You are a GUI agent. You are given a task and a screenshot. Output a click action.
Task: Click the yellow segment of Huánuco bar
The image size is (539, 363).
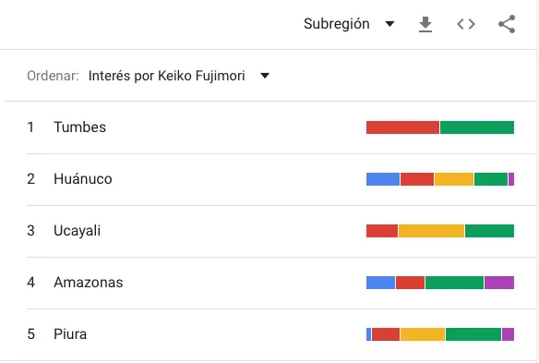tap(454, 179)
